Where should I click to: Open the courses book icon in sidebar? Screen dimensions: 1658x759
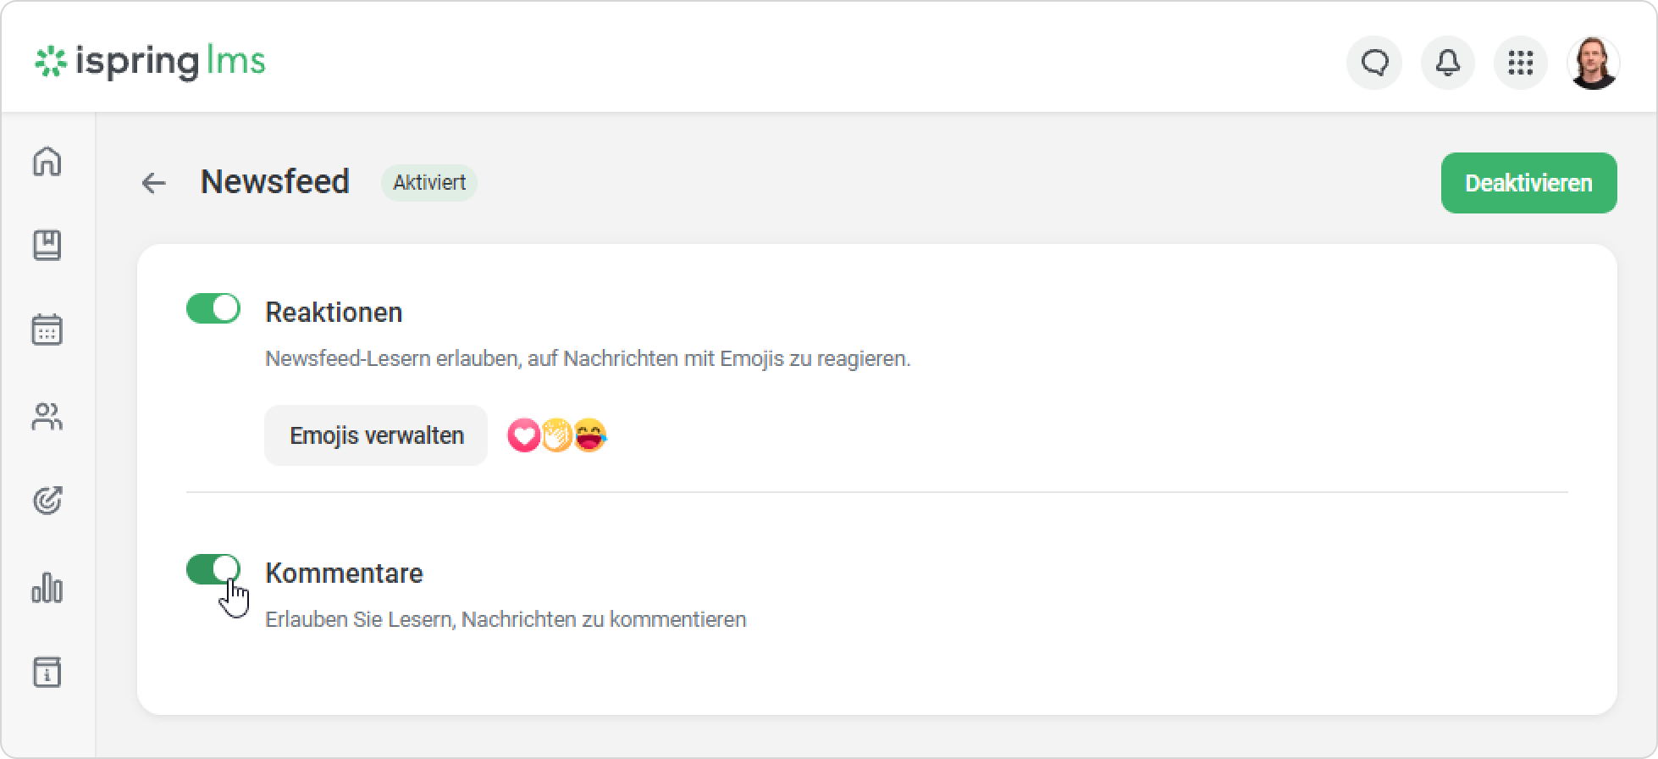(x=47, y=245)
